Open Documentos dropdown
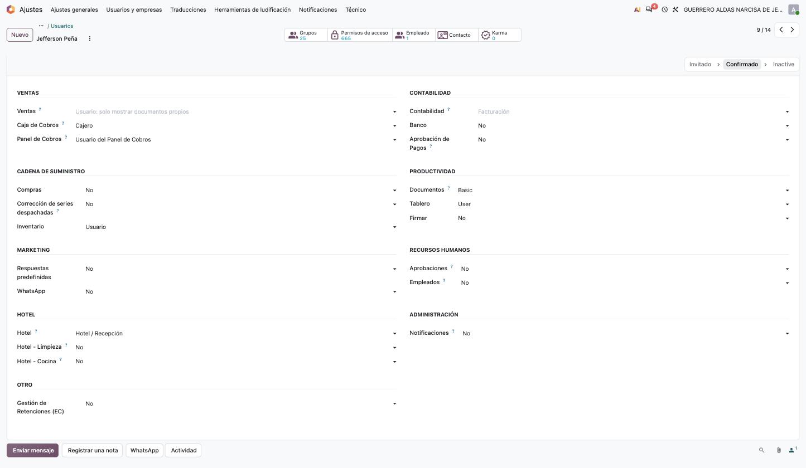The height and width of the screenshot is (468, 806). (x=624, y=190)
